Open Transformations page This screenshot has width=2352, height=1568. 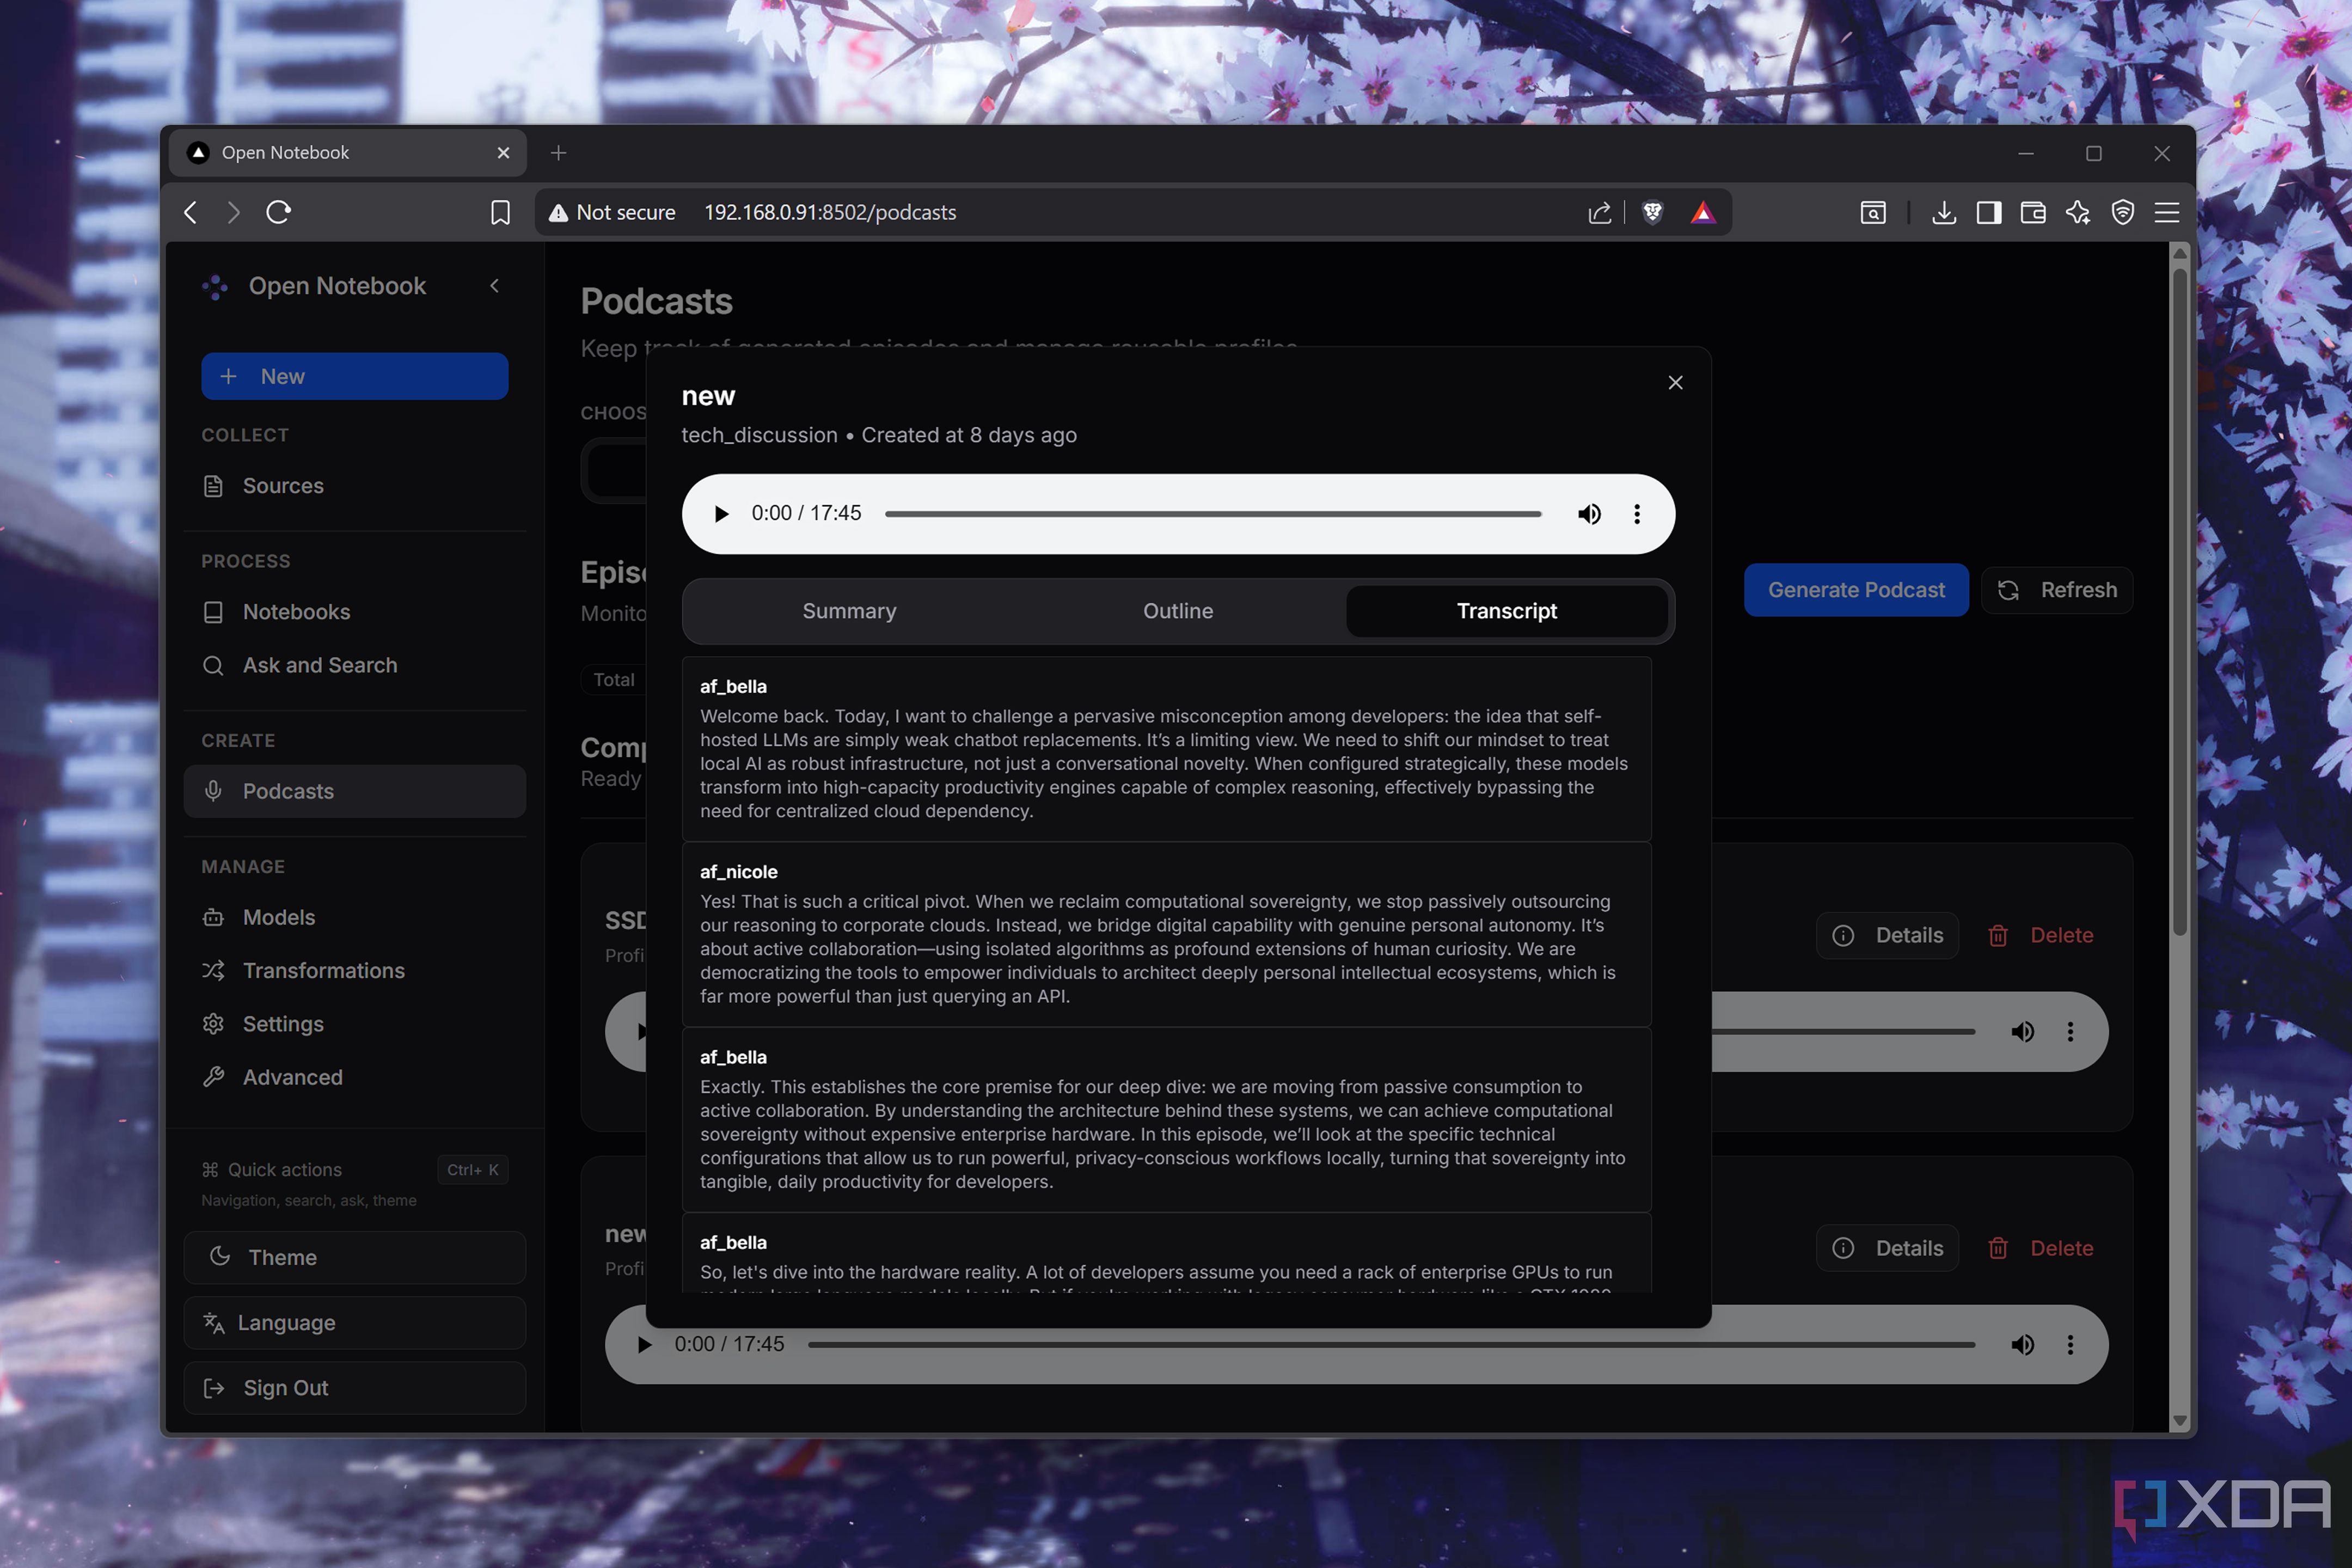click(x=355, y=970)
